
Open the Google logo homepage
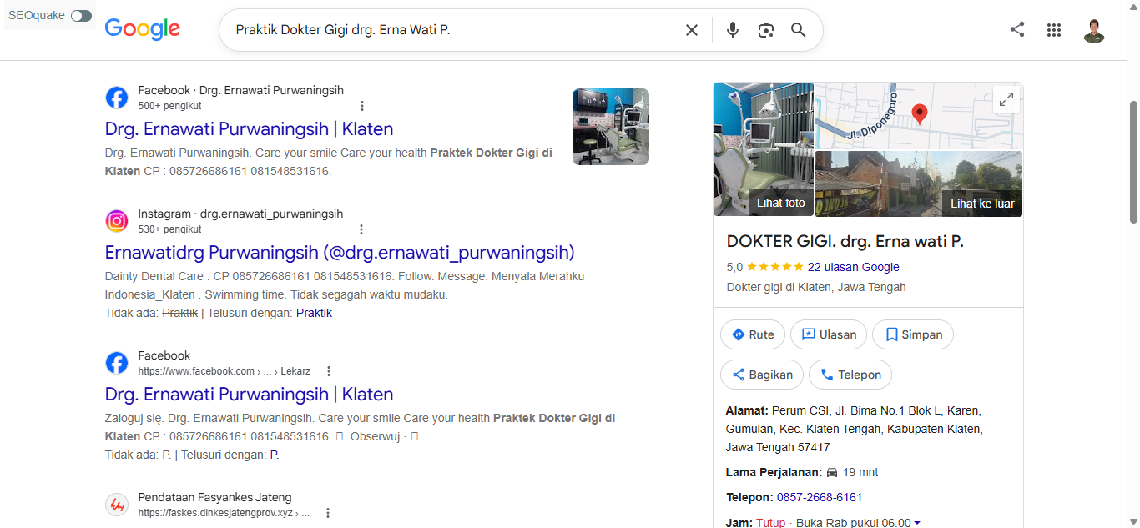pos(143,29)
